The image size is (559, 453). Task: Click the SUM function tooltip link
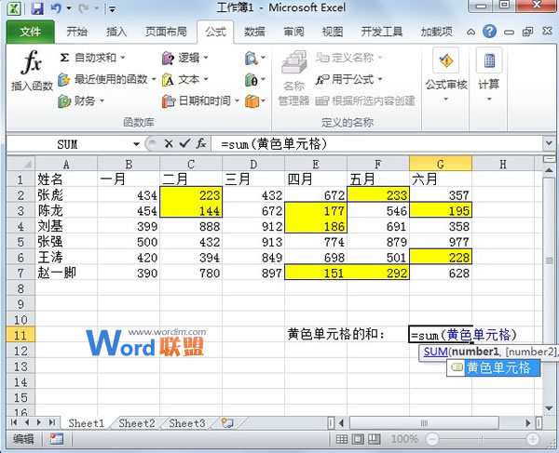tap(435, 352)
